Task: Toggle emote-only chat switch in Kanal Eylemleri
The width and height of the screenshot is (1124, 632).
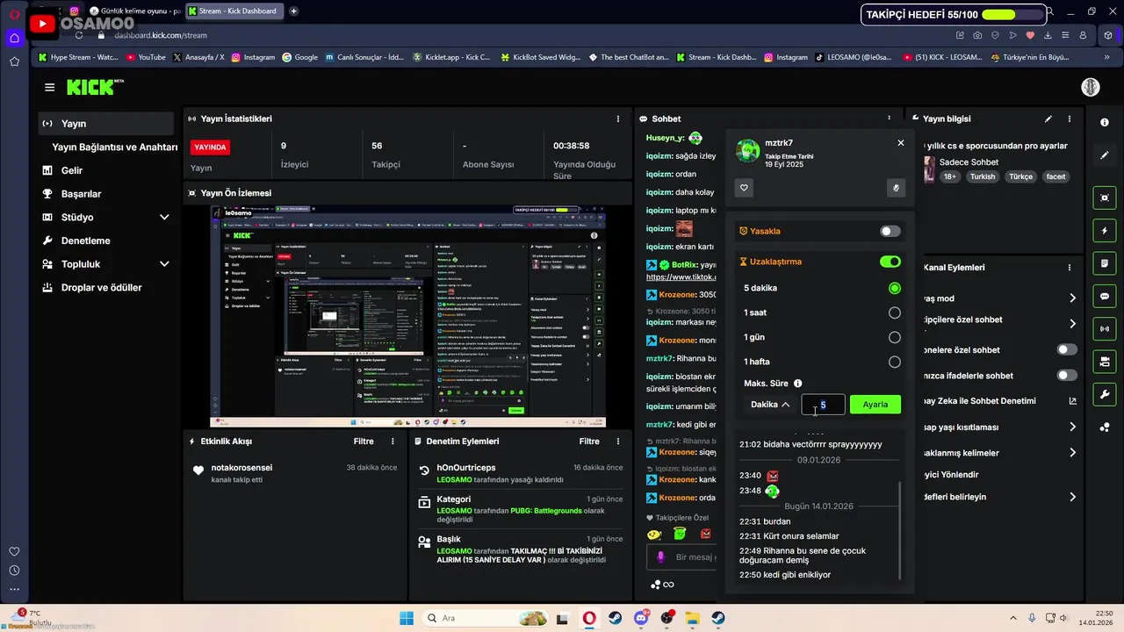Action: click(x=1067, y=376)
